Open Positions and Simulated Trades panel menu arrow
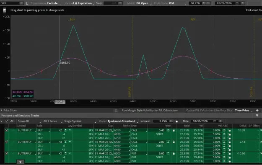This screenshot has height=165, width=262. coord(257,116)
